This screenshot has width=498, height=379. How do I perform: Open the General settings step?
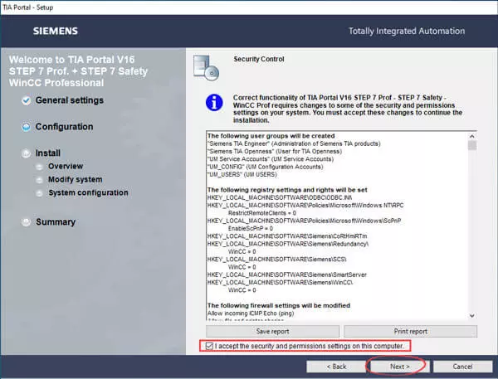(70, 100)
